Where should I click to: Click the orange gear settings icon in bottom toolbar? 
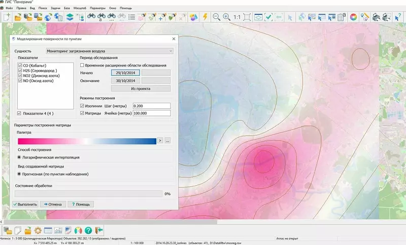click(38, 231)
